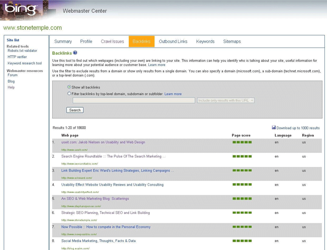Viewport: 327px width, 250px height.
Task: Open the Keyword research tool link
Action: [x=25, y=63]
